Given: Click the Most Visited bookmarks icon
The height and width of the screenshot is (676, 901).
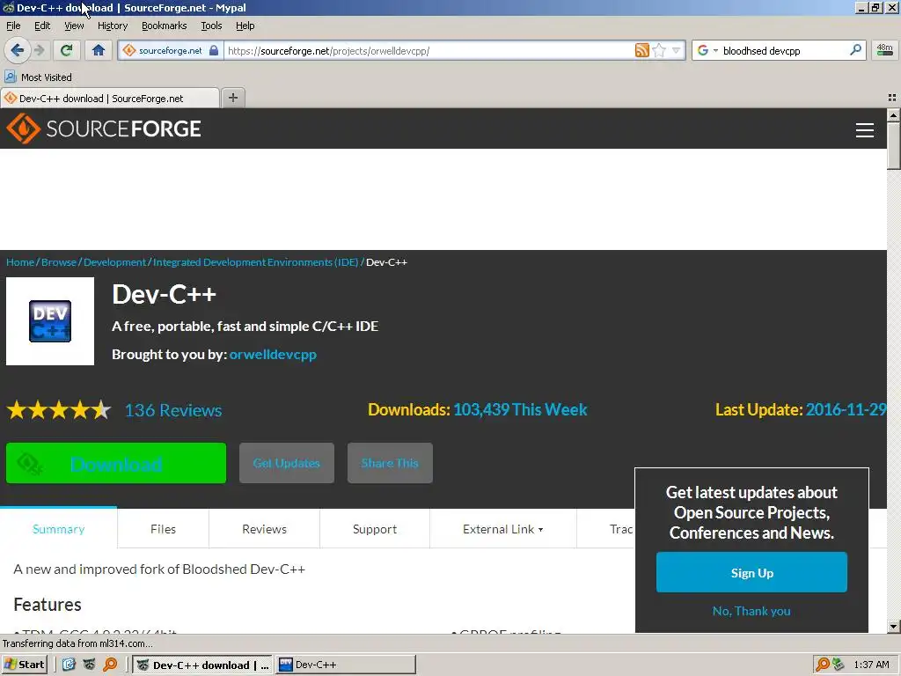Looking at the screenshot, I should tap(11, 77).
